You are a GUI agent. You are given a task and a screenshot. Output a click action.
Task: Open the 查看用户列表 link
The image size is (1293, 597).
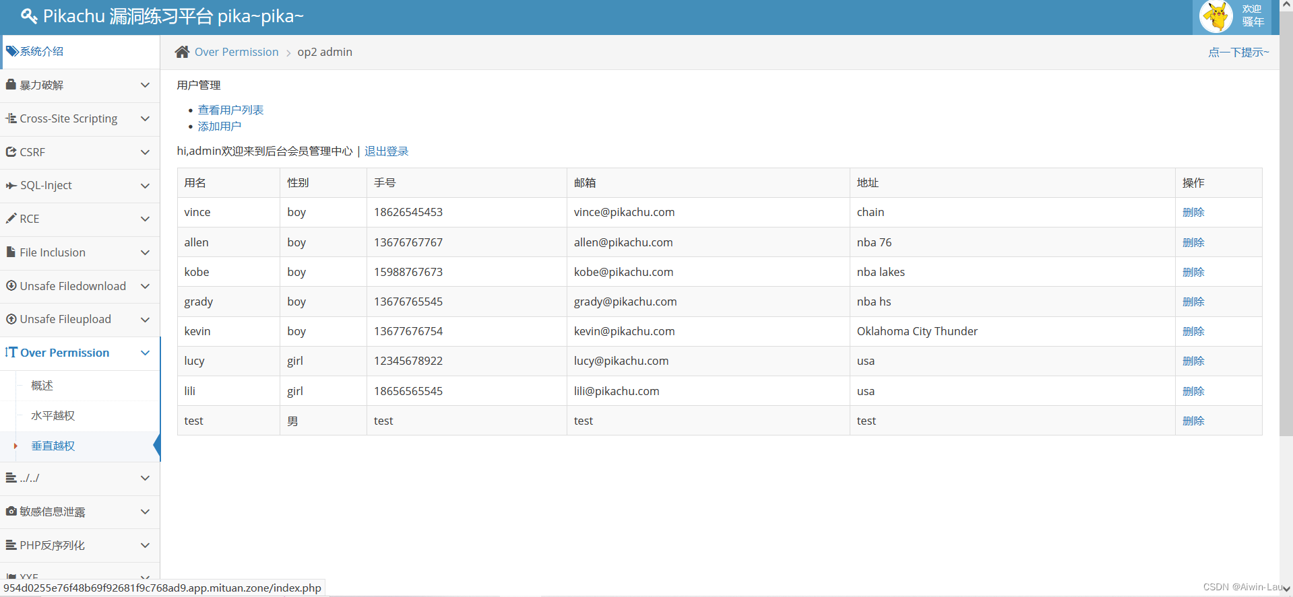[x=230, y=110]
